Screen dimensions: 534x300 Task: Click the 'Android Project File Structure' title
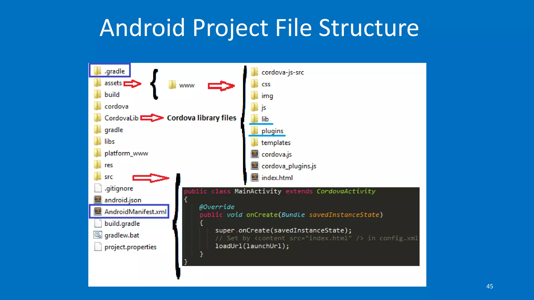[x=259, y=28]
